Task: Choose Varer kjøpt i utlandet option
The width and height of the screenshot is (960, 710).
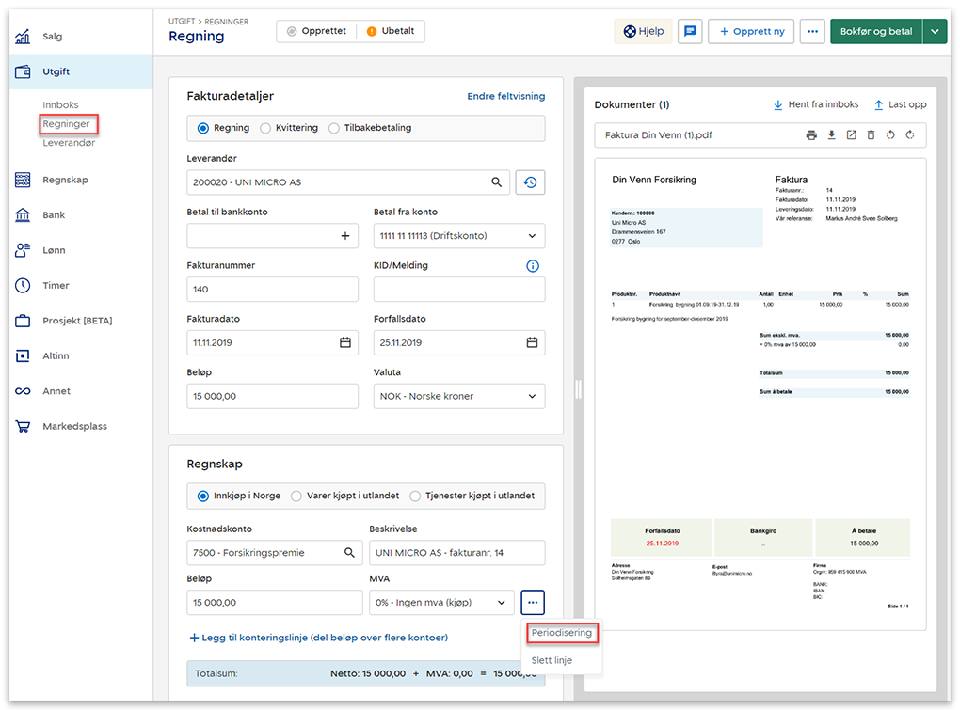Action: 296,496
